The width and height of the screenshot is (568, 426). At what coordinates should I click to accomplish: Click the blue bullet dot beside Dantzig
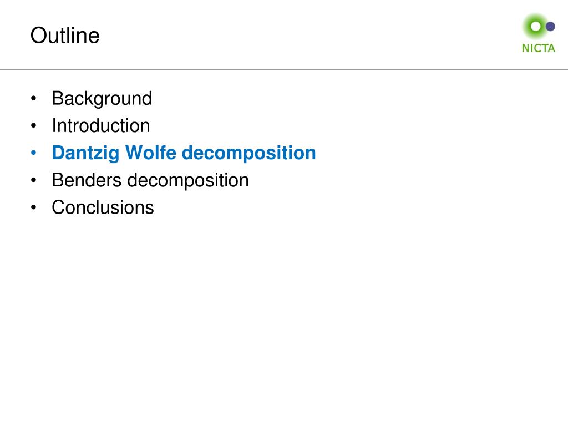[x=34, y=153]
